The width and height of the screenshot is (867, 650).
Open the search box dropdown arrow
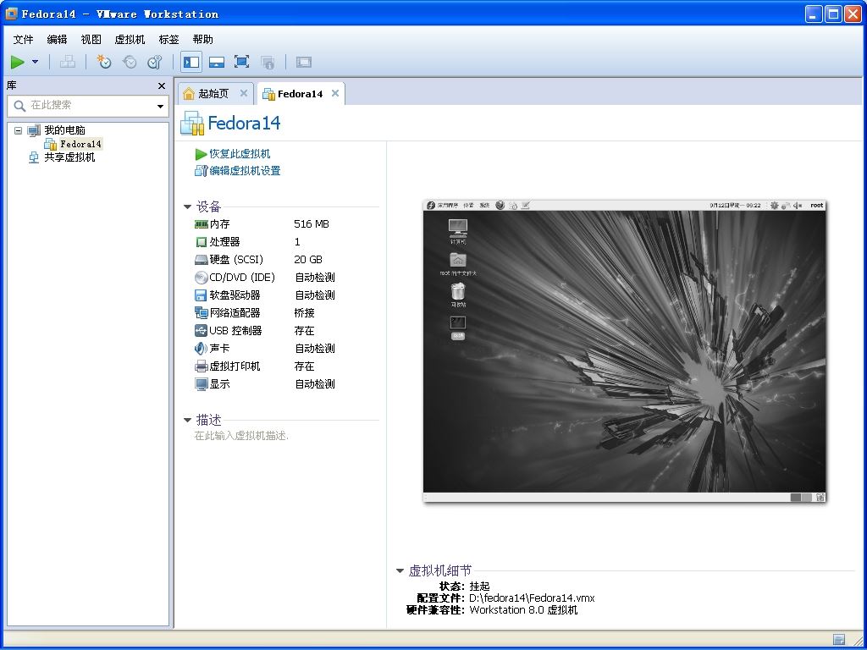[160, 106]
